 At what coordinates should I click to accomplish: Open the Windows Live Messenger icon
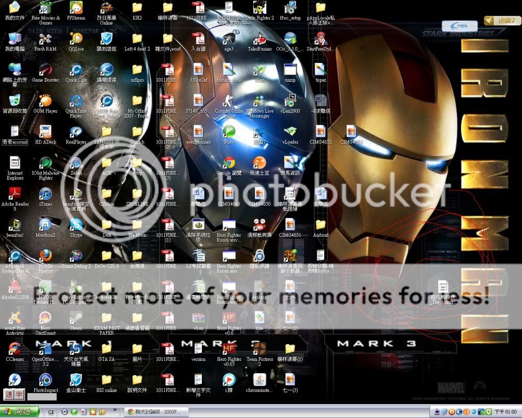[x=259, y=101]
